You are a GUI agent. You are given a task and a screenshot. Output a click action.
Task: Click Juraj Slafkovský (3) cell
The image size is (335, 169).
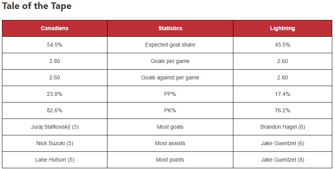(55, 127)
